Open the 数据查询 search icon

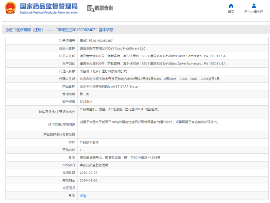[91, 8]
